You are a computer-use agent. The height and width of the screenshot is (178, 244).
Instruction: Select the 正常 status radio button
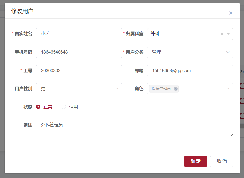point(38,107)
